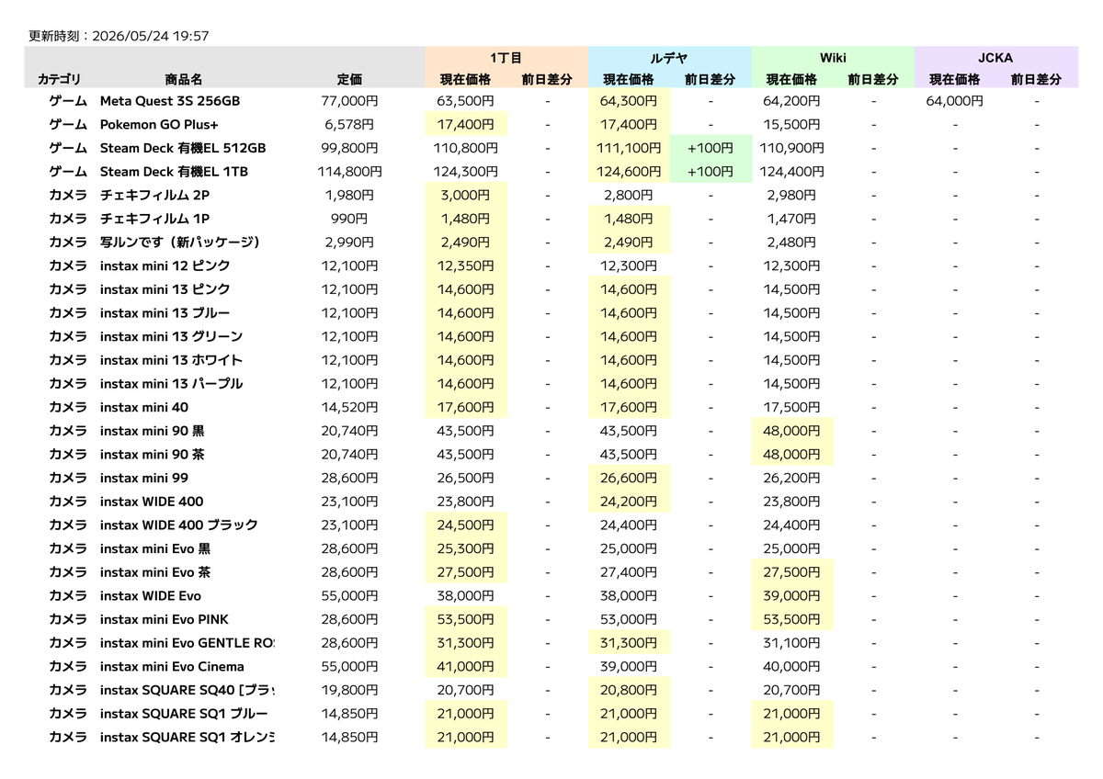Click instax mini Evo PINK product name

tap(164, 619)
